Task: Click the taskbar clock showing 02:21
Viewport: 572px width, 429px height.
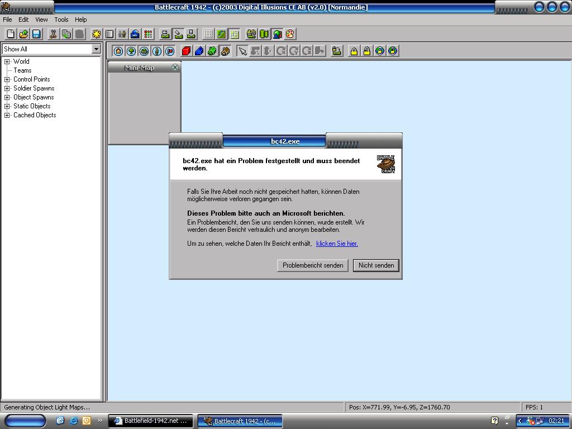Action: click(x=556, y=421)
